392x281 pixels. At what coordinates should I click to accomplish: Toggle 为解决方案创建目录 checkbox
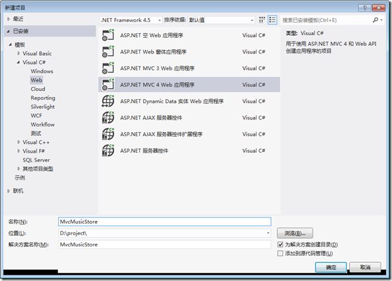[280, 245]
